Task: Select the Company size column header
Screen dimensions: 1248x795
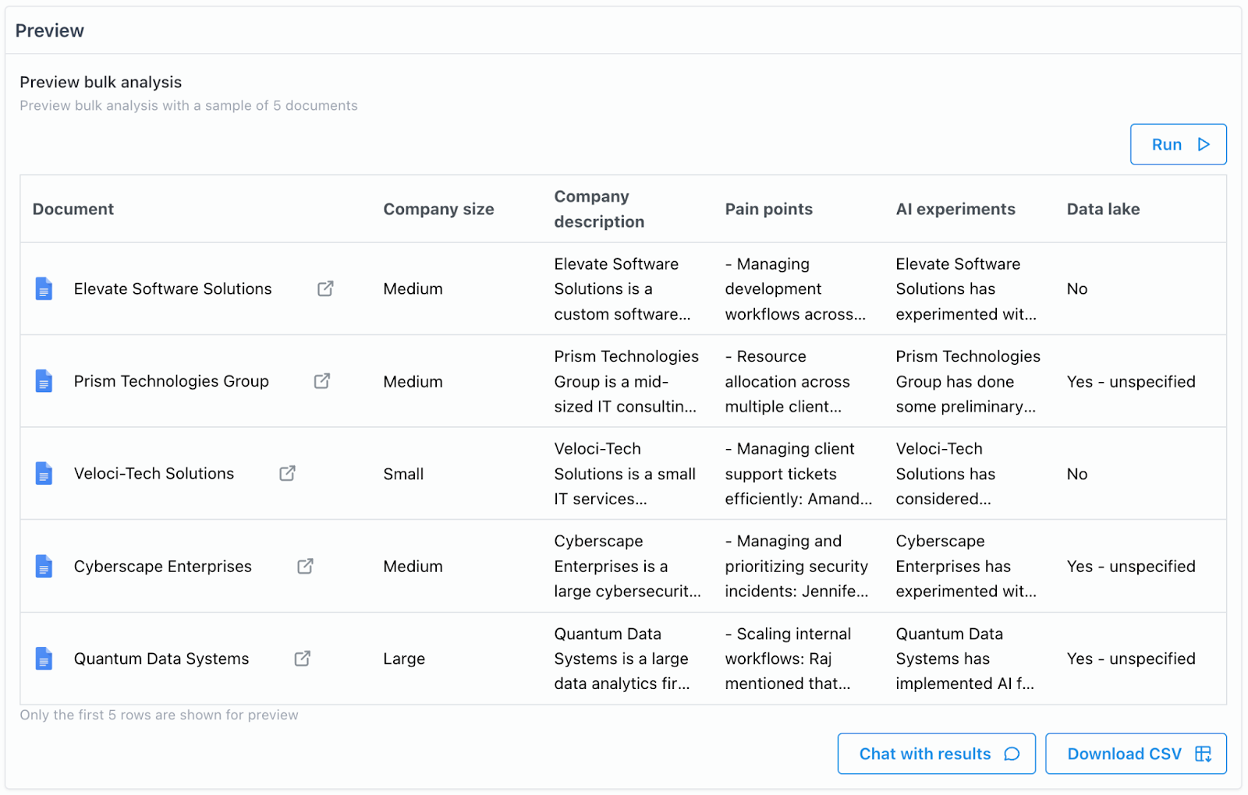Action: click(x=438, y=209)
